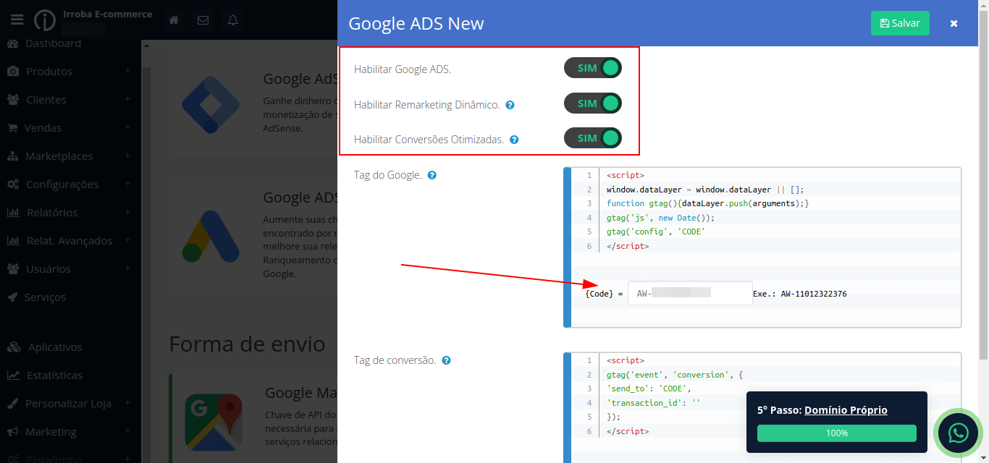
Task: Go to home icon in top bar
Action: click(174, 20)
